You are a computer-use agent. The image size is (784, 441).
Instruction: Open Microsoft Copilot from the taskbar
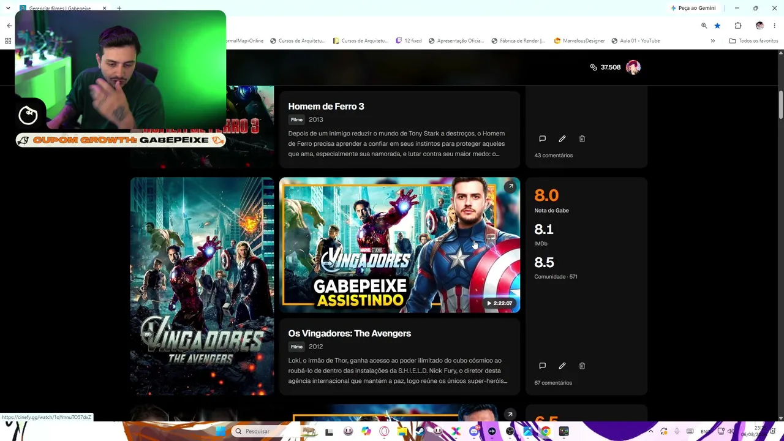(366, 431)
